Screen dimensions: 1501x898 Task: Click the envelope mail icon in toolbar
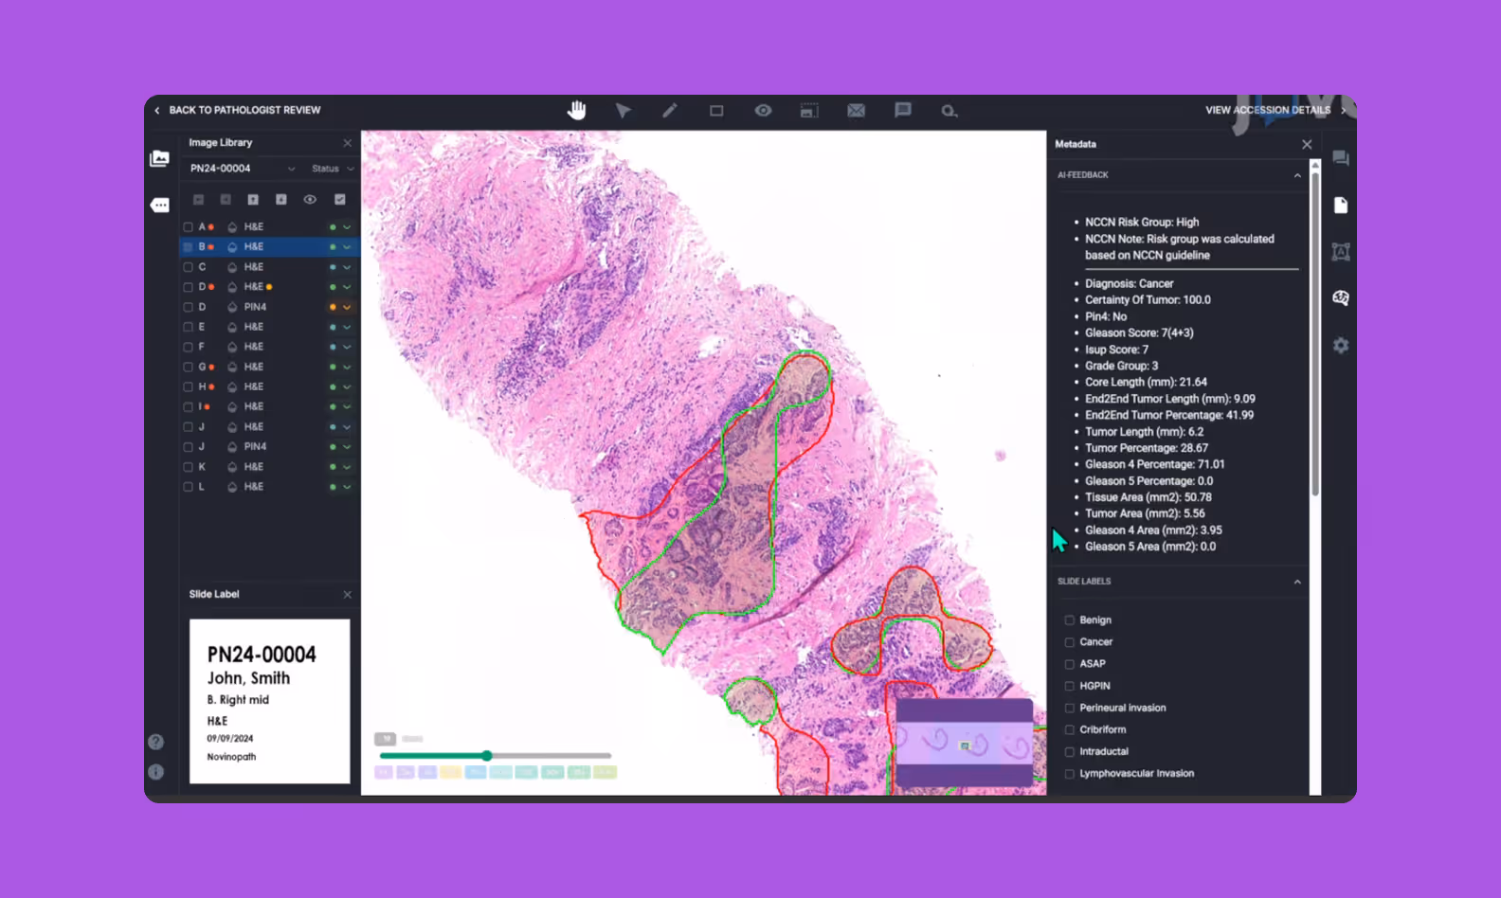[x=856, y=111]
